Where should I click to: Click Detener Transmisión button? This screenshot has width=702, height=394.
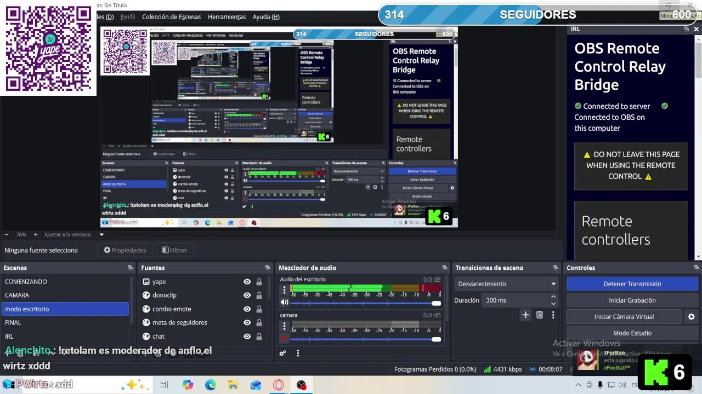click(632, 284)
